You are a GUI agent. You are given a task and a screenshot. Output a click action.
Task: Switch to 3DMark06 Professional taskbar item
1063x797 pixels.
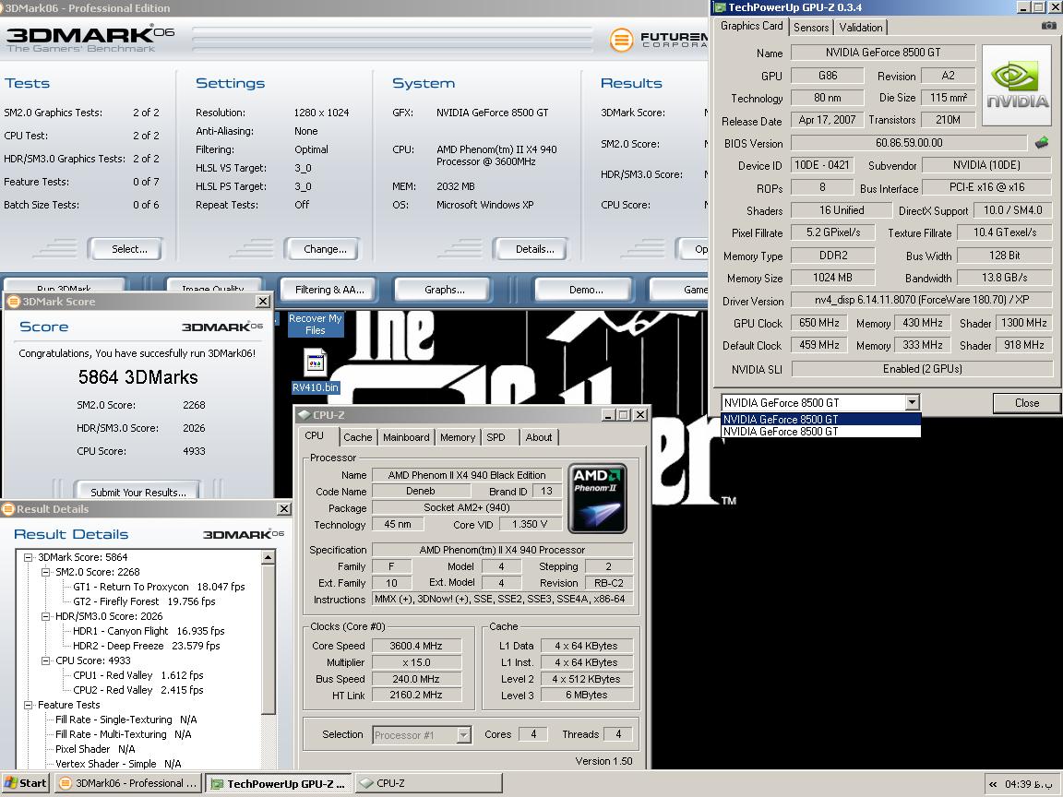[129, 783]
